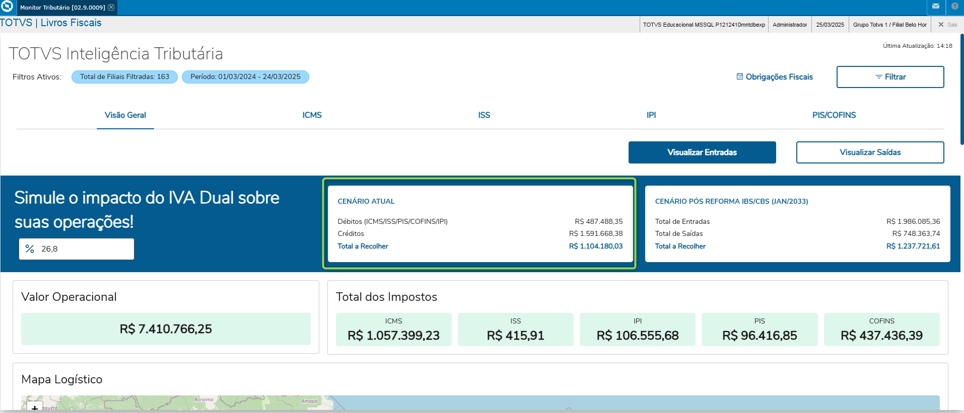Click the Total de Filiais Filtradas: 163 filter chip

(124, 77)
